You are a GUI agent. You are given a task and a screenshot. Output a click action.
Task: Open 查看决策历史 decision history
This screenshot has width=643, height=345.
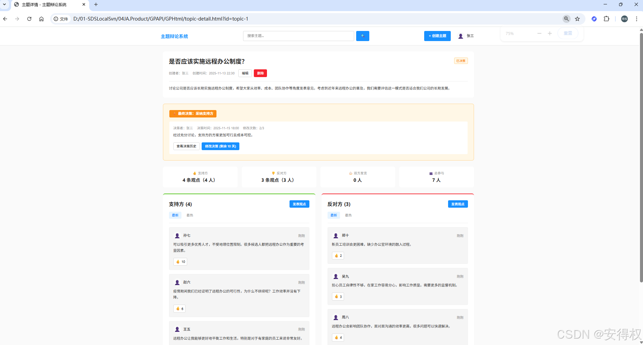pos(186,146)
